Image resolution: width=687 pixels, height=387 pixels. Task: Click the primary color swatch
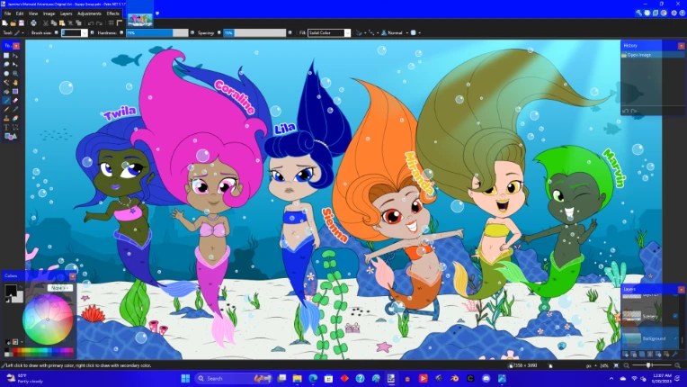coord(11,290)
